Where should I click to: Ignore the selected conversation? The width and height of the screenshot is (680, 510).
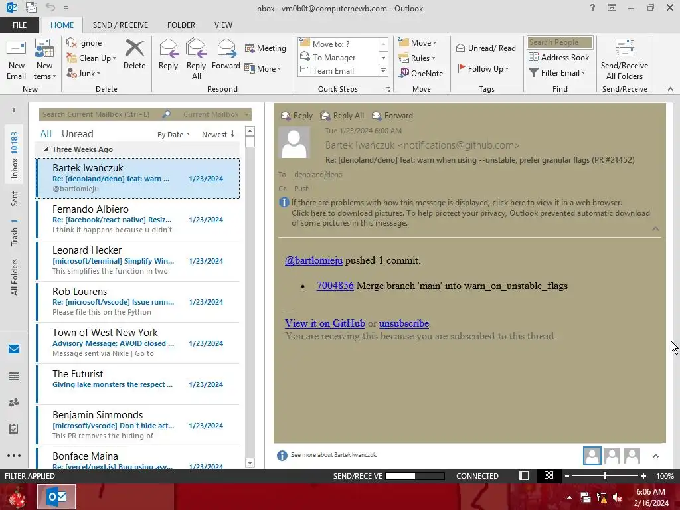(x=84, y=43)
